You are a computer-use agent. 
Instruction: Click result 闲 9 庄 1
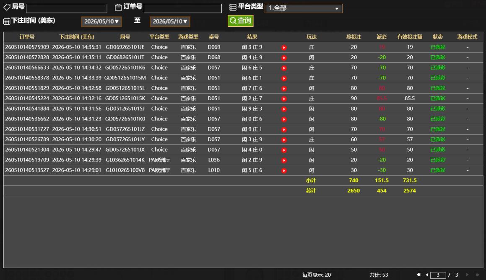point(252,129)
